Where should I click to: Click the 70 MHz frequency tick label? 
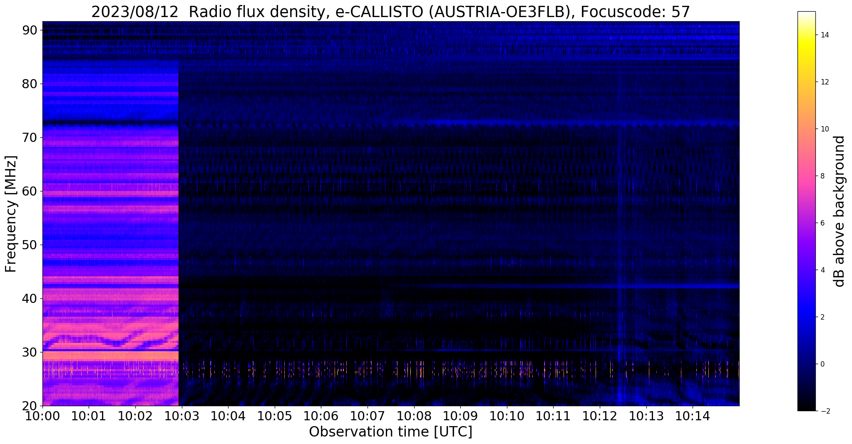29,137
